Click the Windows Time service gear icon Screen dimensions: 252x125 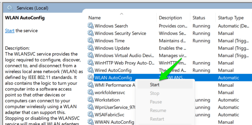click(91, 41)
